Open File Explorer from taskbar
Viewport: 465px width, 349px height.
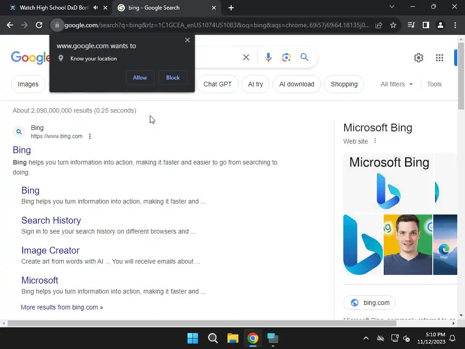coord(233,338)
